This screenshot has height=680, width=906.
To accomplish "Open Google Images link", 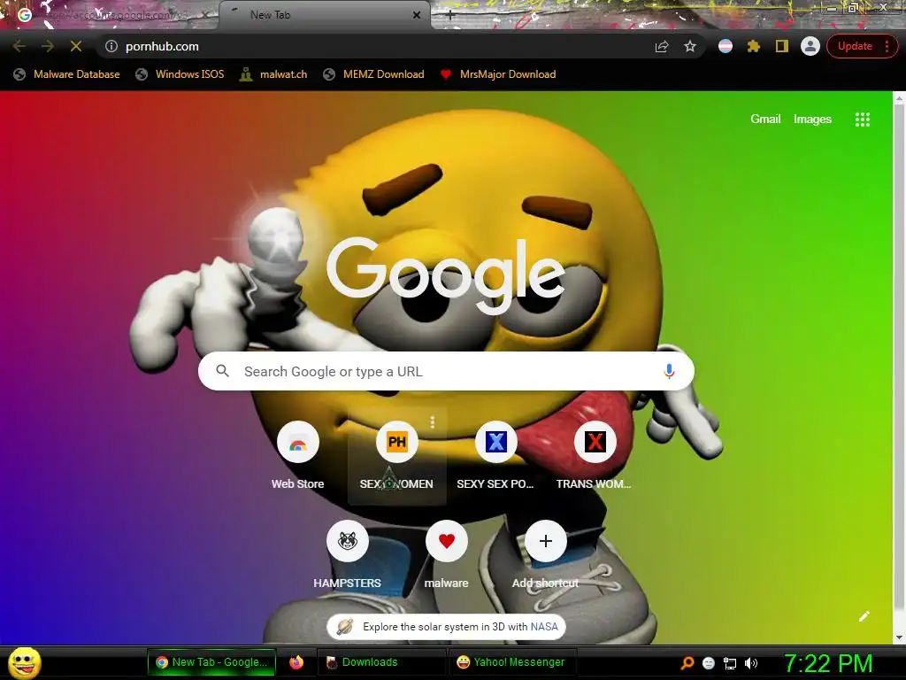I will point(812,120).
